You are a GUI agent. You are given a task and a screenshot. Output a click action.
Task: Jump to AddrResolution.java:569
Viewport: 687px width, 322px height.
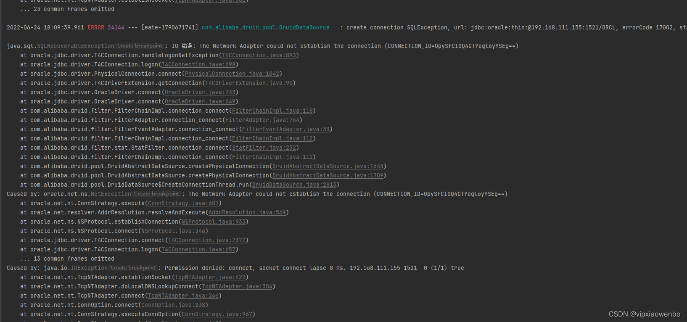[247, 213]
